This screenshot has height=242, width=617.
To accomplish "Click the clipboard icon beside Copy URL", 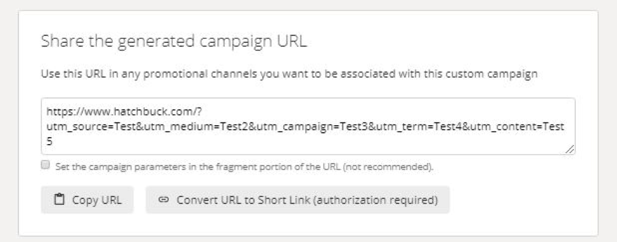I will (x=59, y=200).
